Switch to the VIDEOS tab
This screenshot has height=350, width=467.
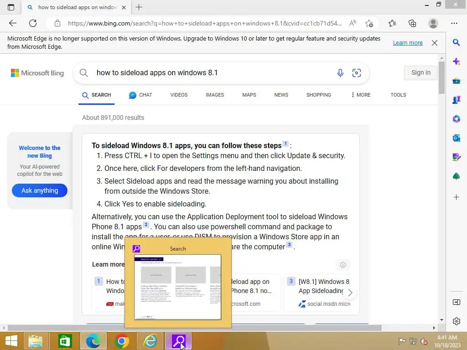click(x=179, y=95)
